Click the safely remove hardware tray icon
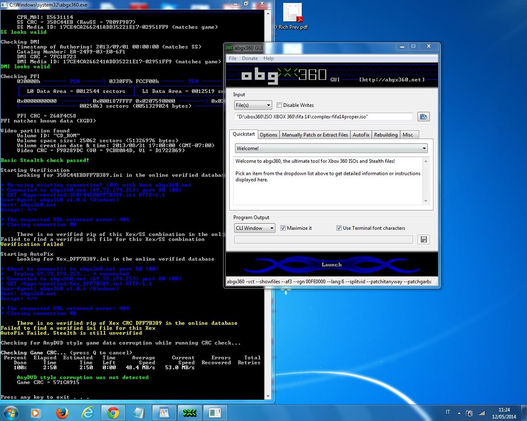527x421 pixels. click(x=469, y=413)
